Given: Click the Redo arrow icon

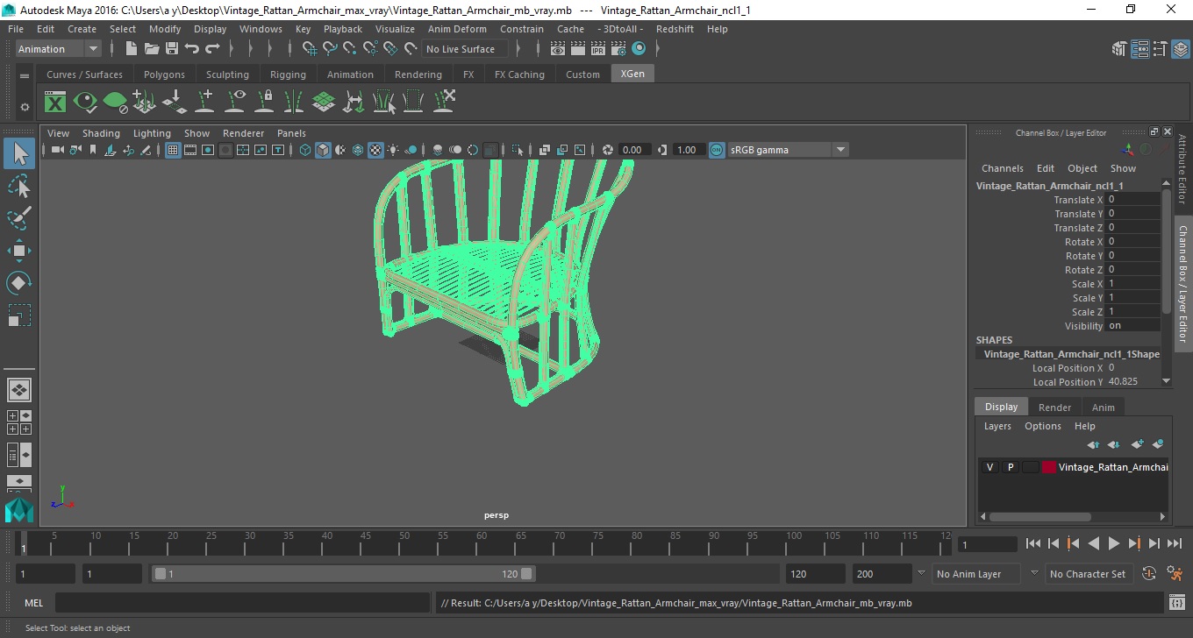Looking at the screenshot, I should 212,49.
